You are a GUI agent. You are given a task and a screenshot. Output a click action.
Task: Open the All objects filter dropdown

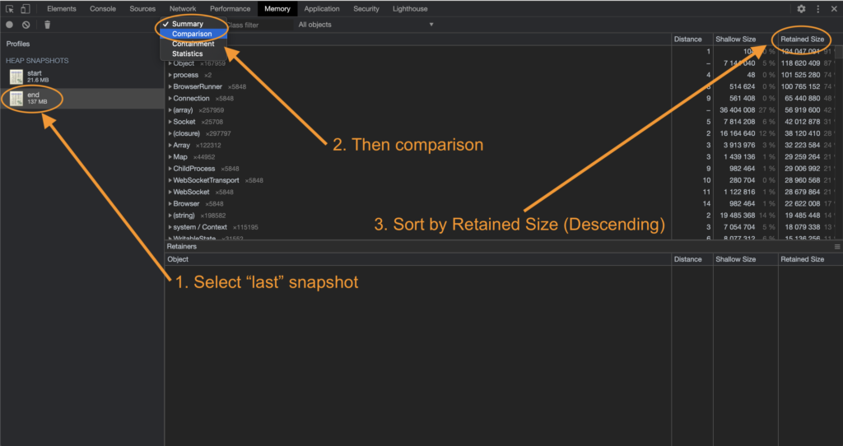365,25
